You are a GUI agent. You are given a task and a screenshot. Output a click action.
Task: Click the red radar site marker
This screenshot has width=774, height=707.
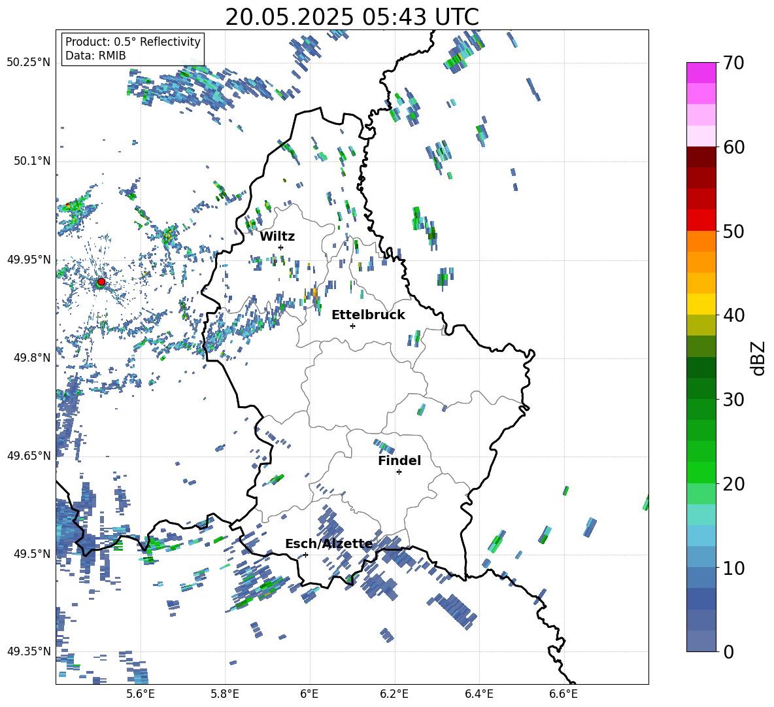pyautogui.click(x=101, y=281)
